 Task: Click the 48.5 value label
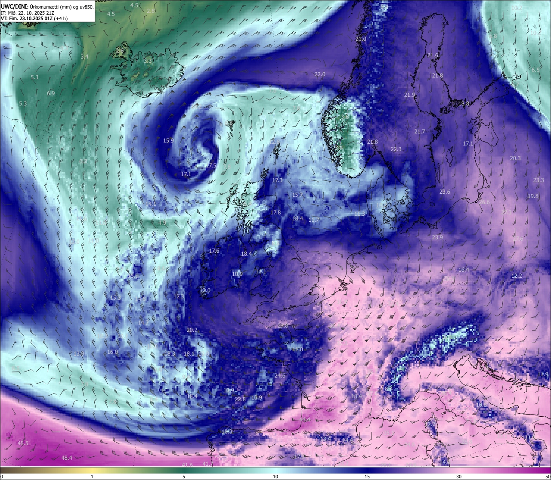tap(23, 443)
